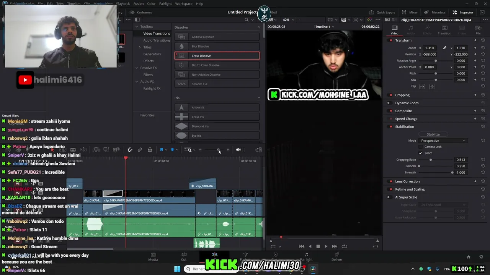Open the Mixer panel
490x275 pixels.
(x=410, y=12)
